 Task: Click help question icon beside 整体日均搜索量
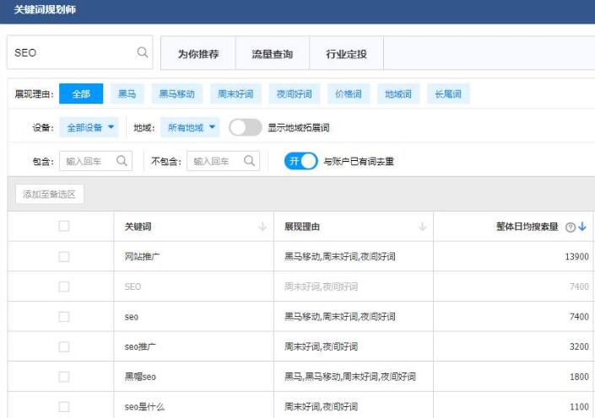pos(571,227)
